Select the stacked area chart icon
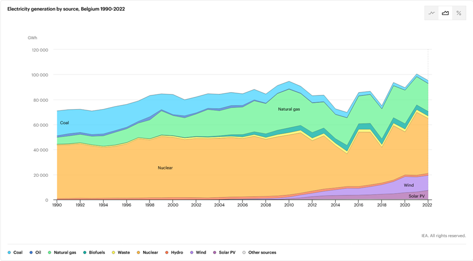 point(445,13)
